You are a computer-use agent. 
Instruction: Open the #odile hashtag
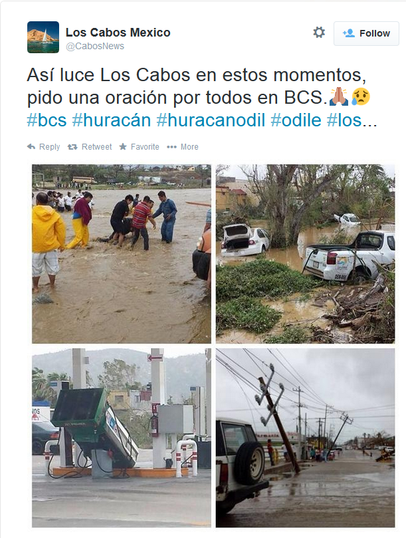[296, 120]
